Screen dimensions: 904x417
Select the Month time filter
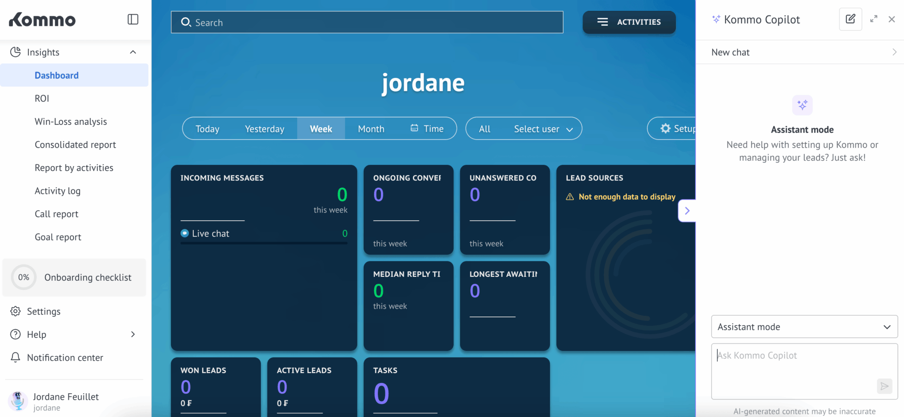(x=371, y=129)
